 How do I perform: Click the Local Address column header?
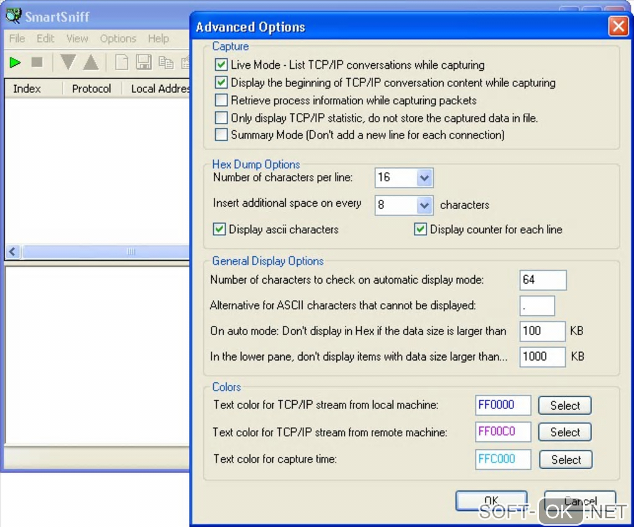click(x=156, y=88)
